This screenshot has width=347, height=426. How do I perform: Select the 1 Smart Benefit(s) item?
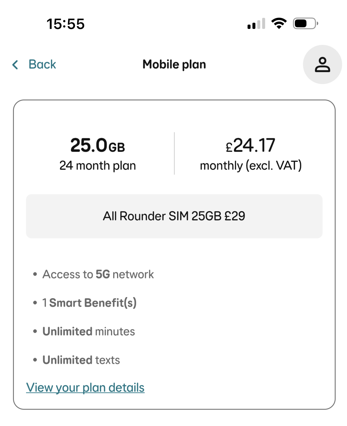tap(89, 303)
